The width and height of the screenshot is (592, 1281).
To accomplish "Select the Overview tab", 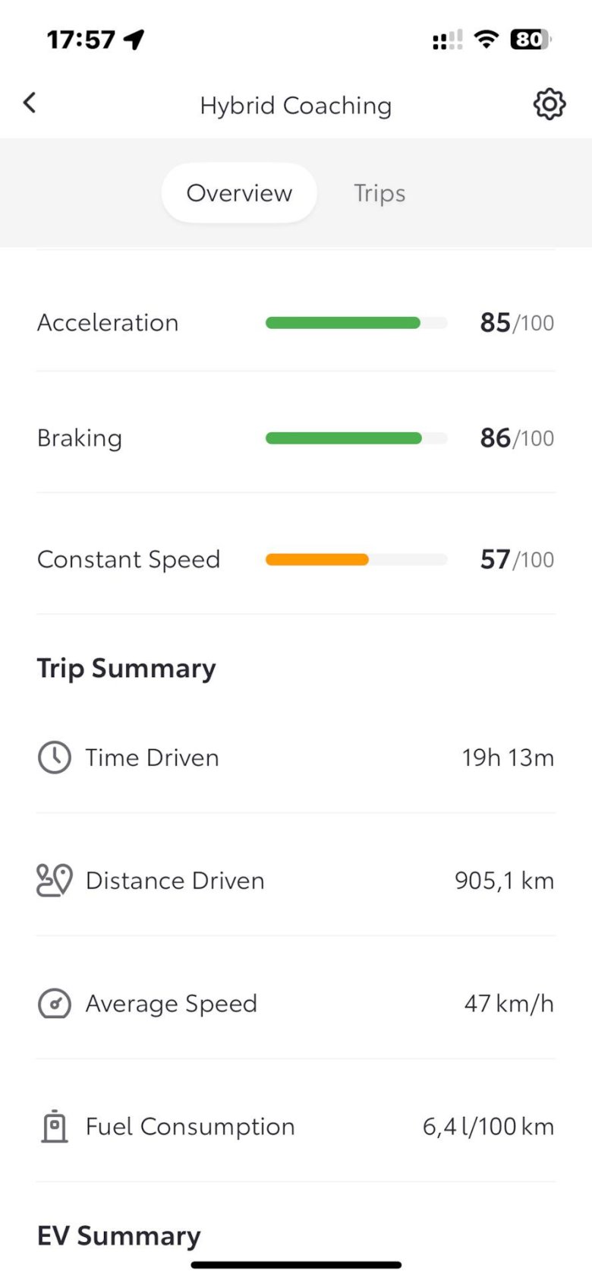I will tap(239, 193).
